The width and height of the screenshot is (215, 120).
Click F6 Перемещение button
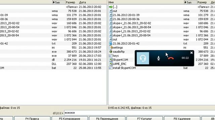pos(107,118)
